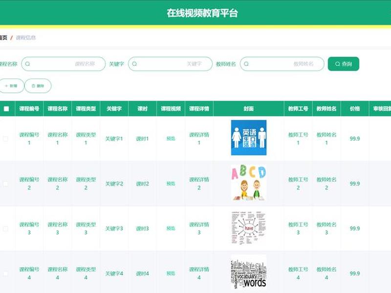This screenshot has height=293, width=391.
Task: Click the 课时 column header
Action: 142,108
